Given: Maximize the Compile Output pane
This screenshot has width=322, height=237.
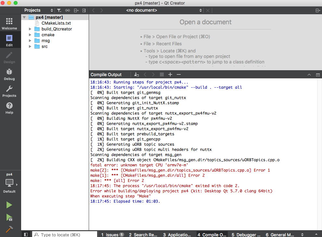Looking at the screenshot, I should [309, 75].
